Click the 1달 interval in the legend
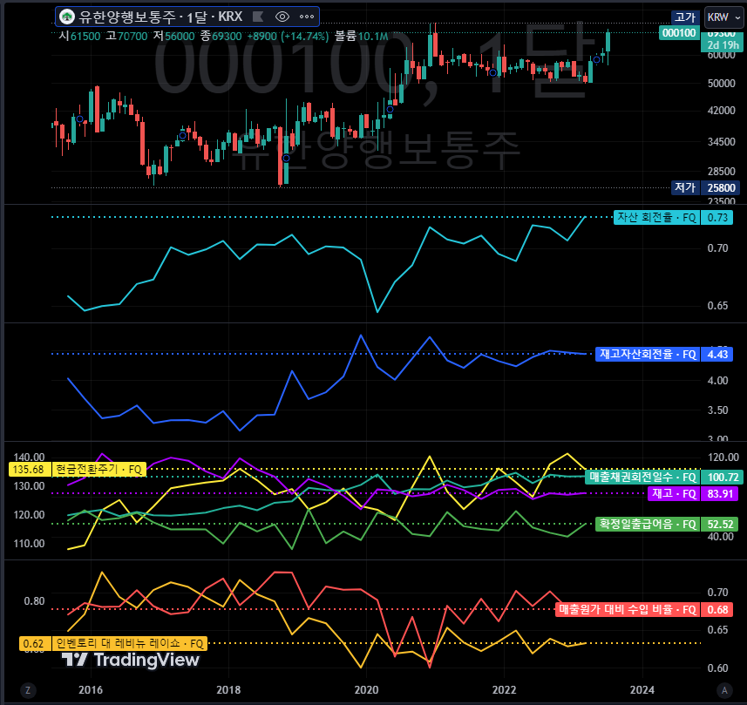This screenshot has height=705, width=747. pos(196,17)
